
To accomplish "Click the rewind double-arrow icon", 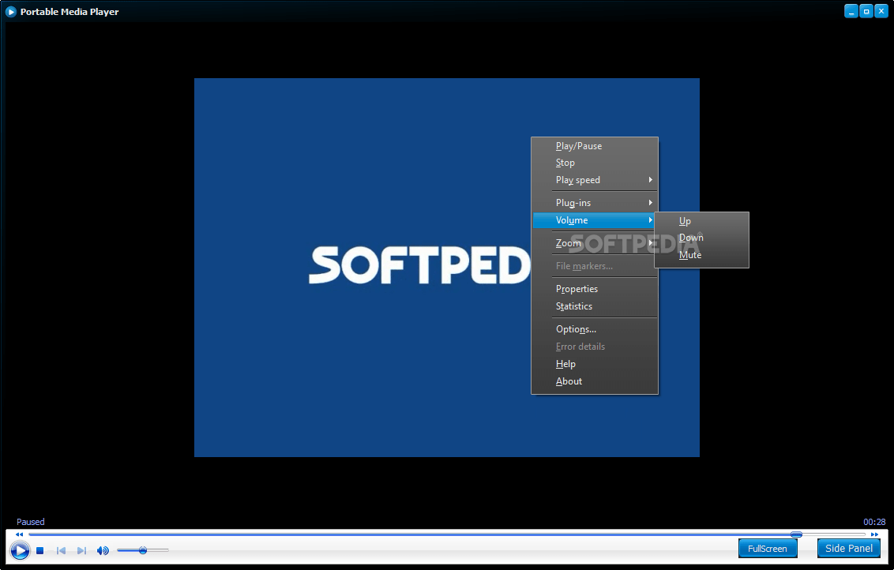I will (x=20, y=534).
